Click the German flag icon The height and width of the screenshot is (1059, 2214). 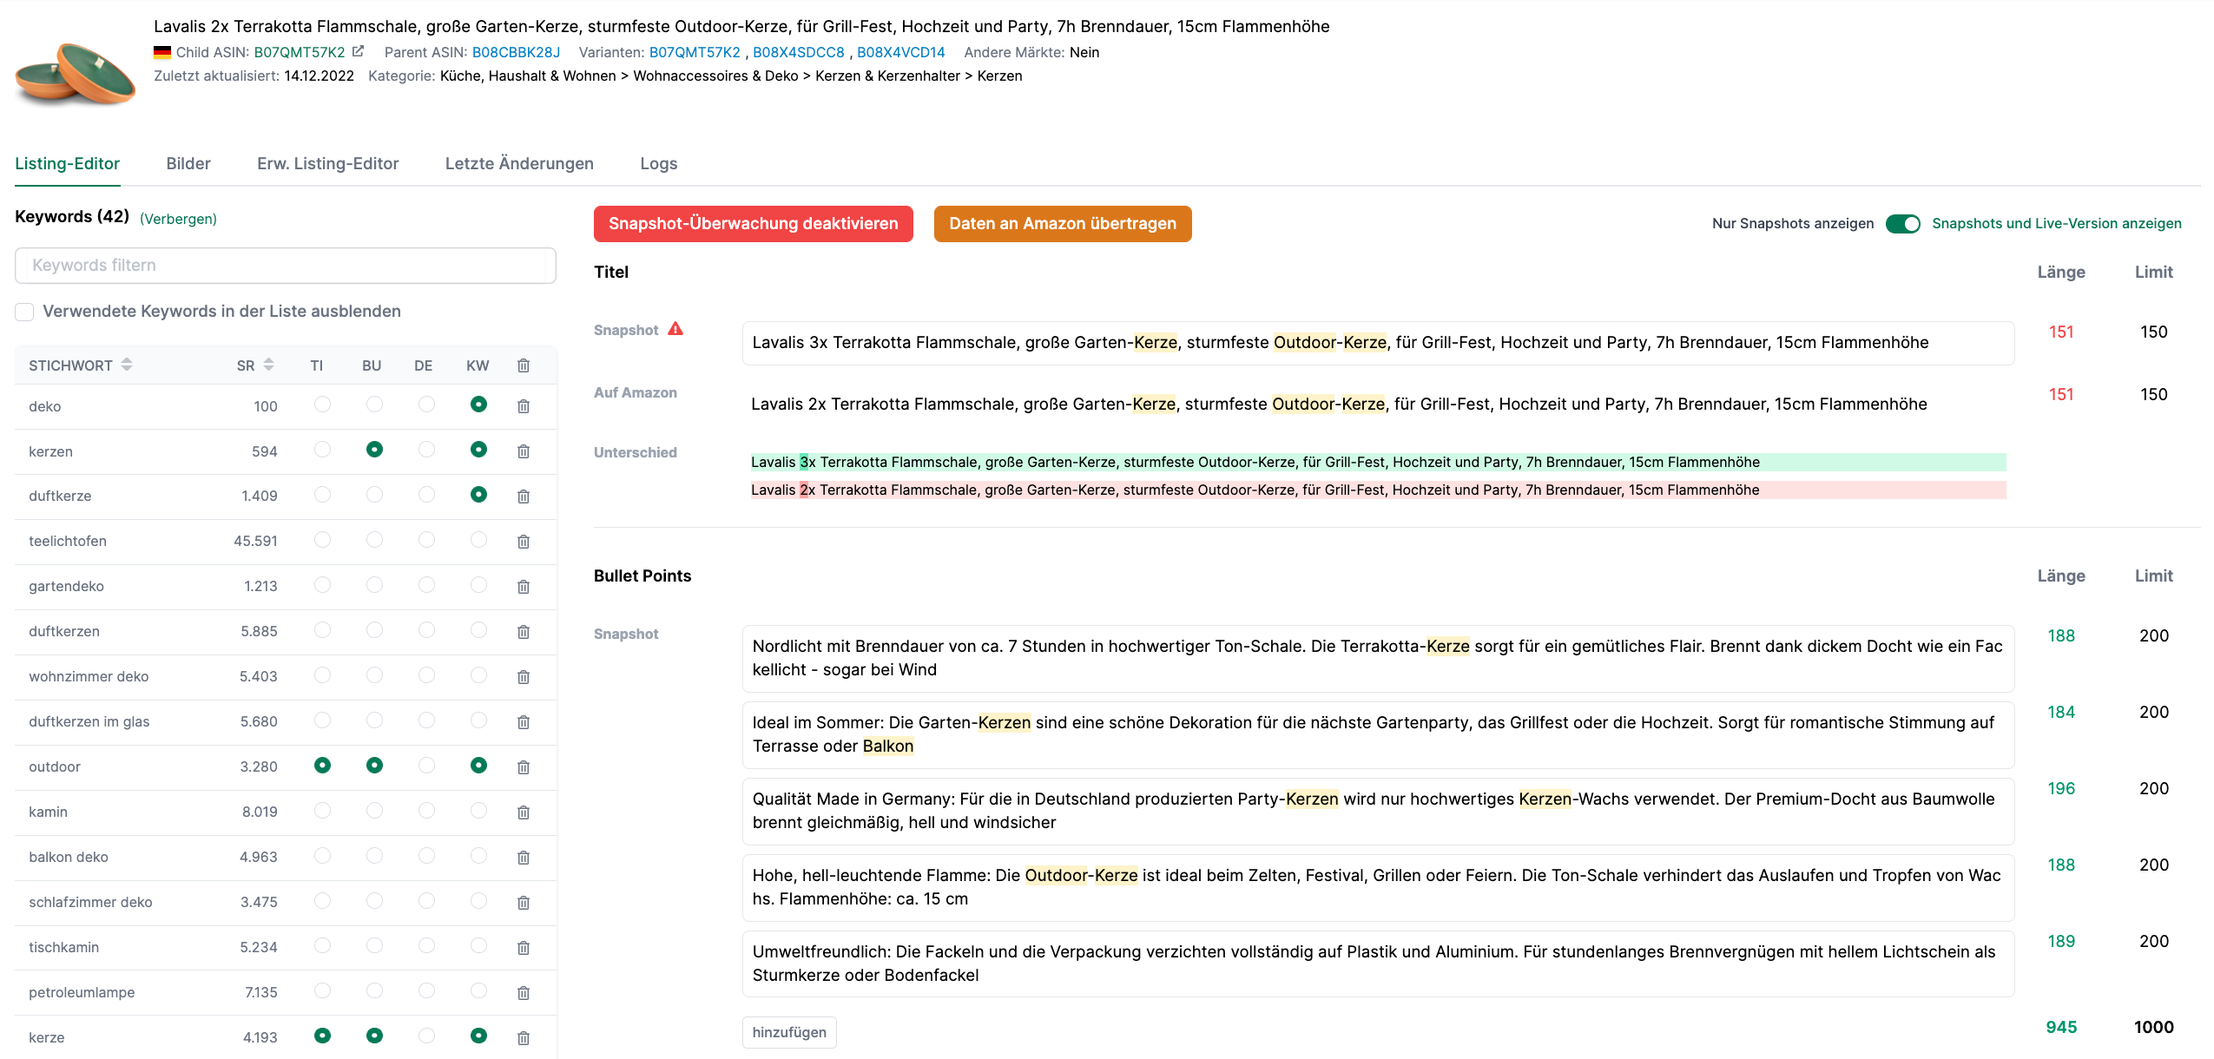pos(161,51)
